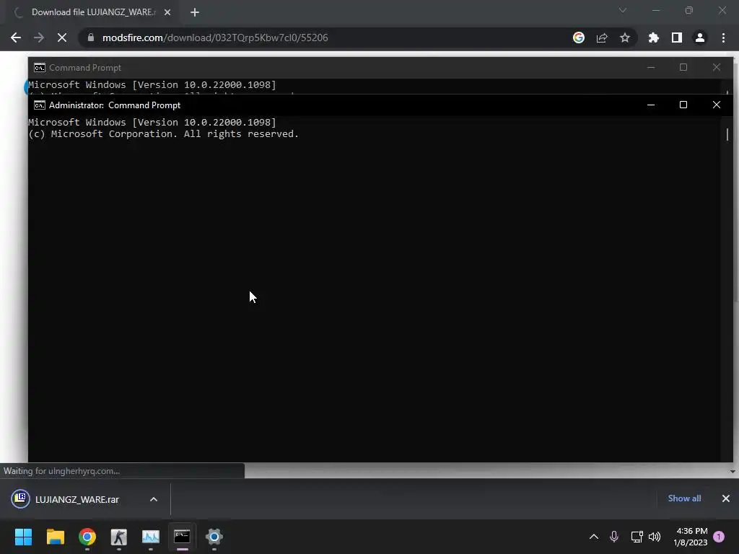Viewport: 739px width, 554px height.
Task: Stop loading the modsfire page
Action: click(x=62, y=38)
